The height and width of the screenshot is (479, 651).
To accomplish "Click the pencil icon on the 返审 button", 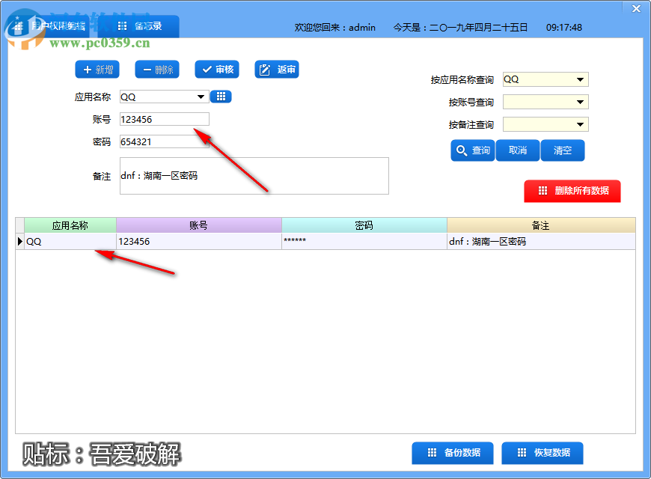I will 263,69.
